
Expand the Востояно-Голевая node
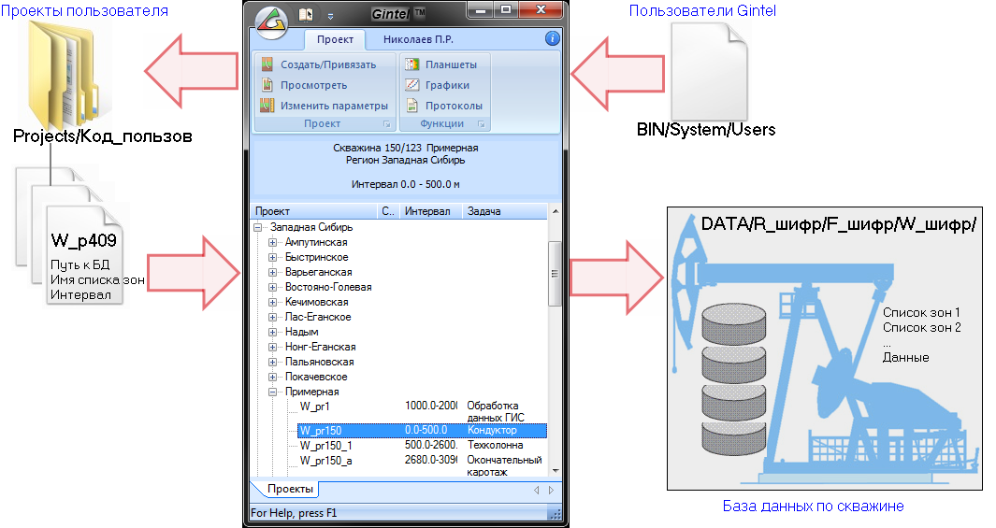272,287
